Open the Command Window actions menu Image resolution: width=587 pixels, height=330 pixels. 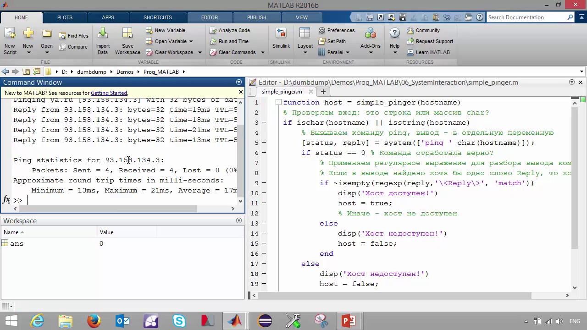(238, 82)
